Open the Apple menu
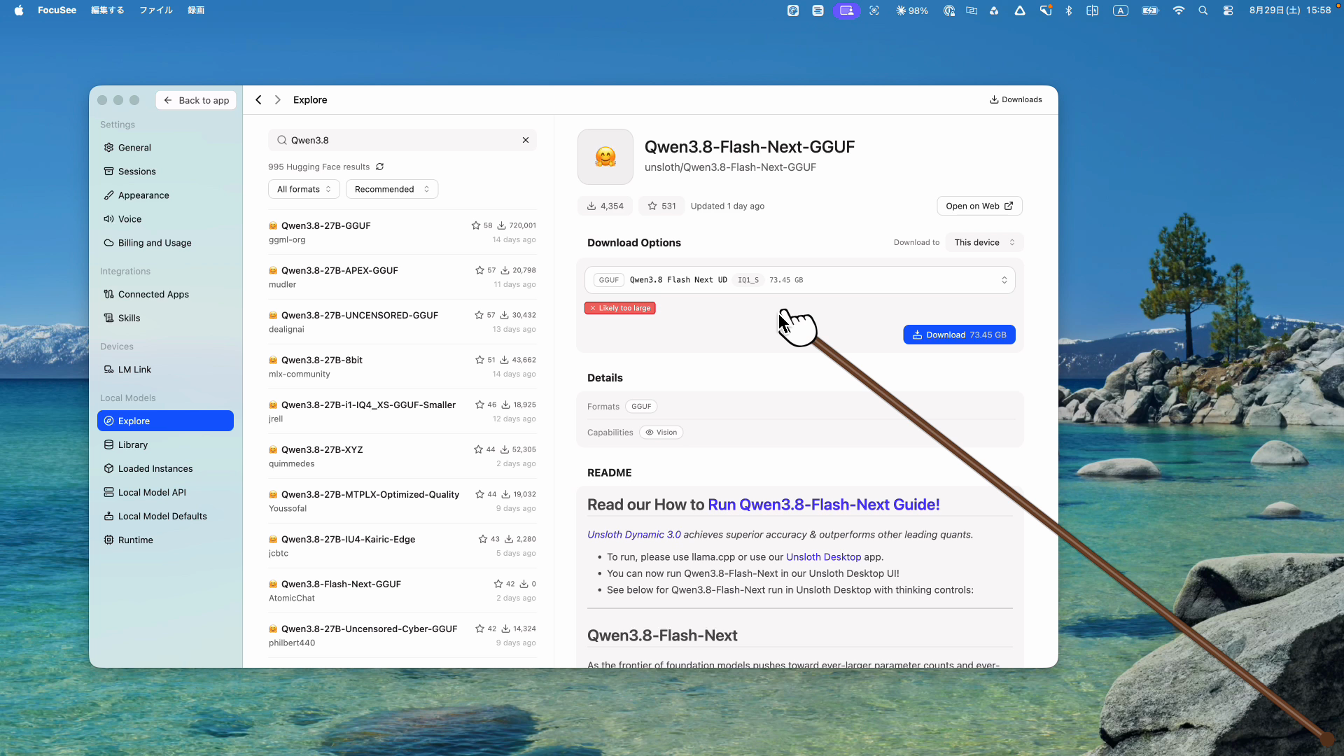Screen dimensions: 1344x756 click(19, 10)
